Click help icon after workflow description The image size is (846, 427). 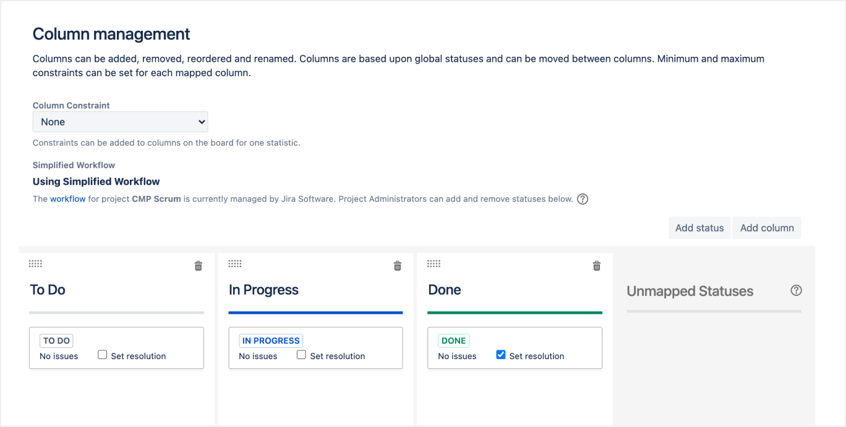583,200
